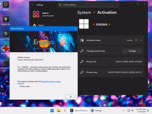Click the volume speaker tray icon
Image resolution: width=152 pixels, height=114 pixels.
pyautogui.click(x=132, y=110)
